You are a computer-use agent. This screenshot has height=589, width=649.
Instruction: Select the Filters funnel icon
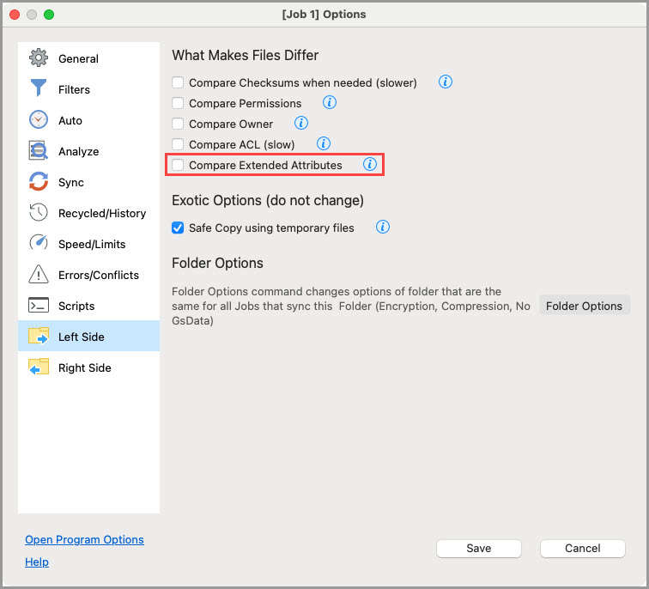point(39,89)
